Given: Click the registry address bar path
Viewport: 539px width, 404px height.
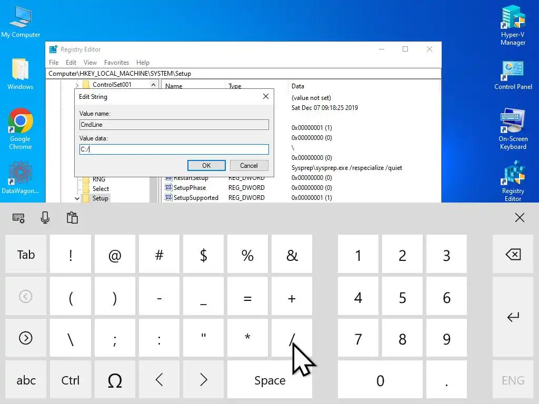Looking at the screenshot, I should 243,74.
